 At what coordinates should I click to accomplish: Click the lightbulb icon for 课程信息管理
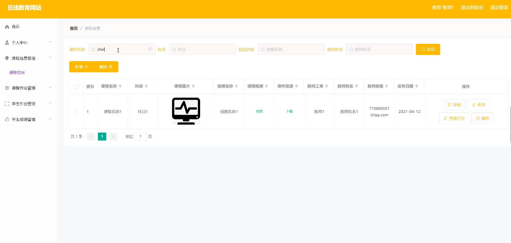pos(7,58)
